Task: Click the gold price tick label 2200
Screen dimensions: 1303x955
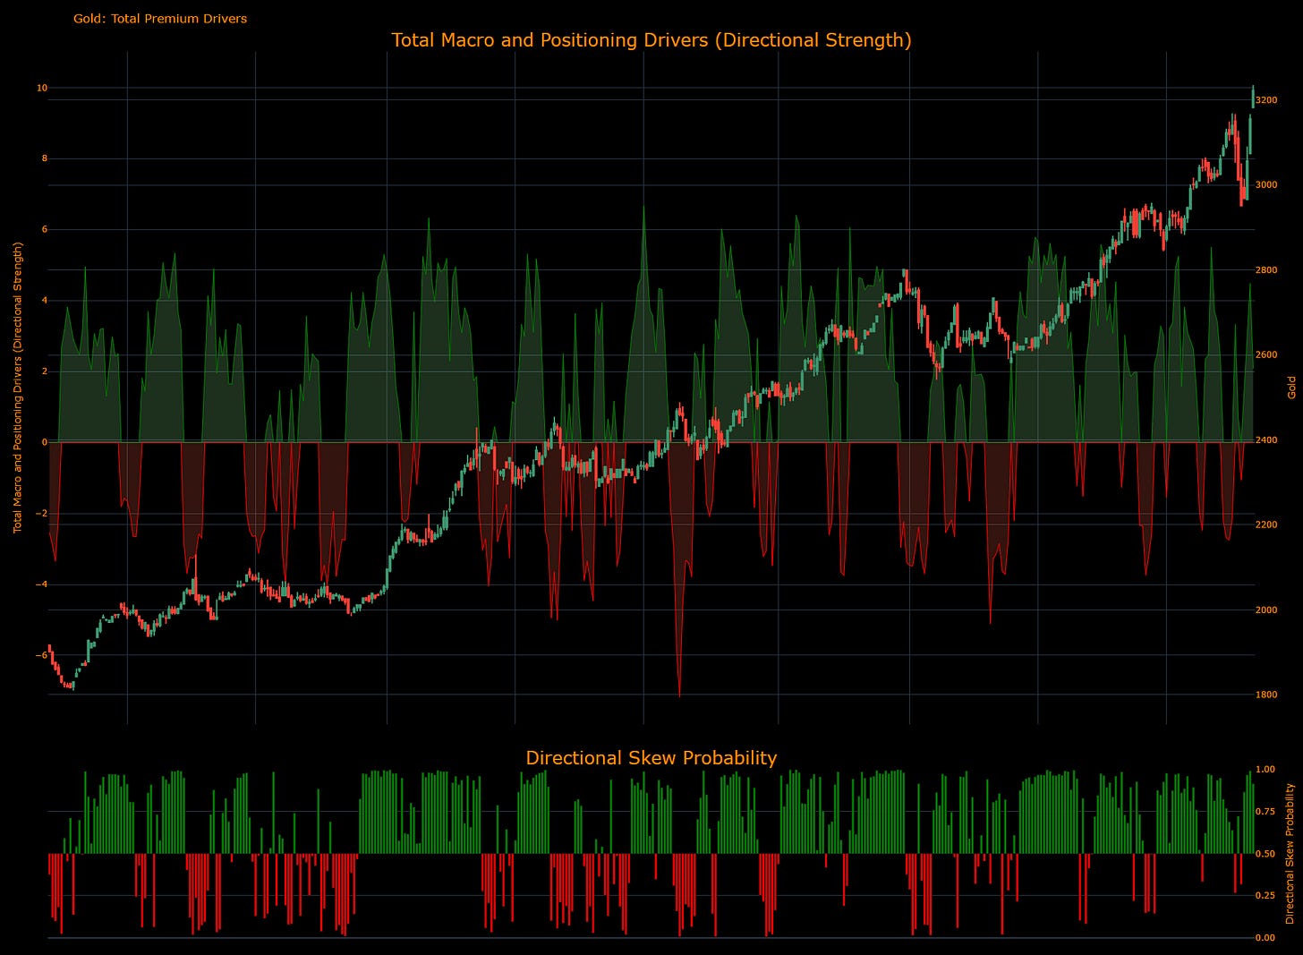Action: coord(1266,525)
